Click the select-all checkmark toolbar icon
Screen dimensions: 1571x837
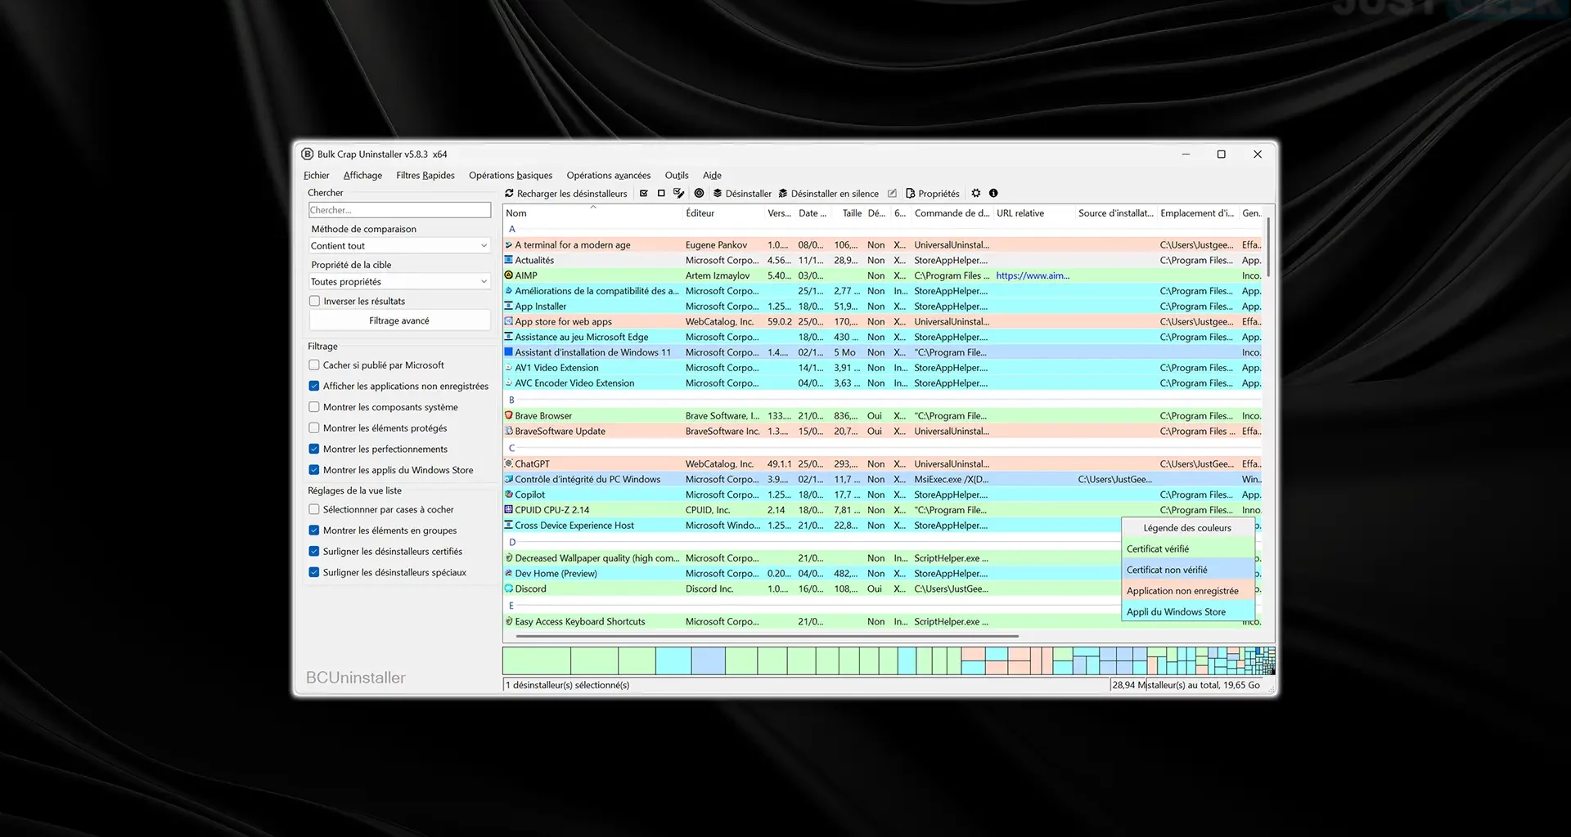pyautogui.click(x=644, y=194)
